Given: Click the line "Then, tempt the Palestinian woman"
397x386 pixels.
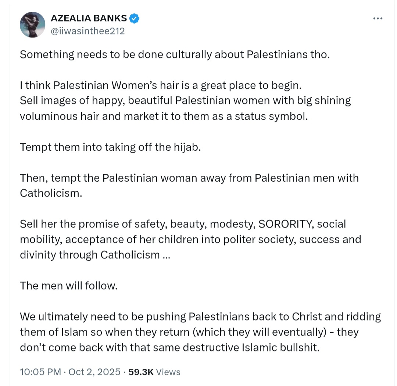Looking at the screenshot, I should 189,178.
